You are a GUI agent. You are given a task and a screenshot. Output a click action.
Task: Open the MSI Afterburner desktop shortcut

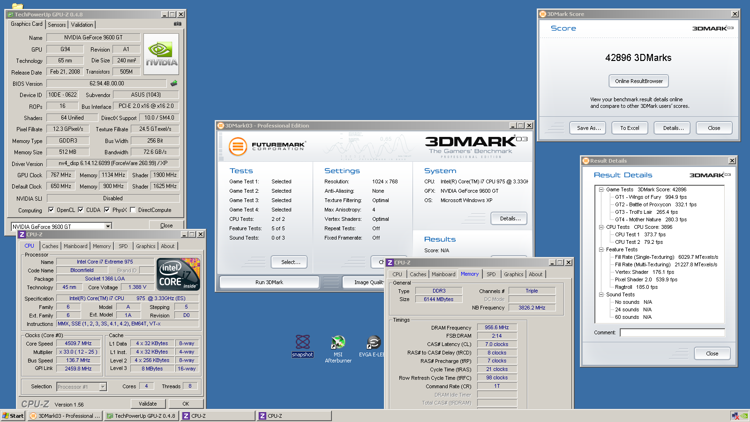coord(338,349)
